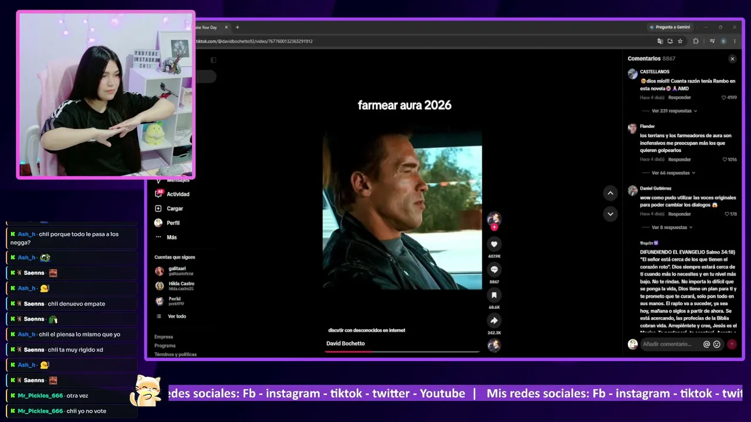Open Daniel Gutiérrez's commenter avatar
The height and width of the screenshot is (422, 751).
[x=632, y=190]
